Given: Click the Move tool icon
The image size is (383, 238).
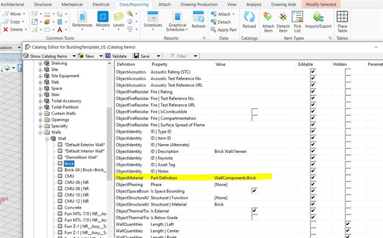Looking at the screenshot, I should click(6, 14).
